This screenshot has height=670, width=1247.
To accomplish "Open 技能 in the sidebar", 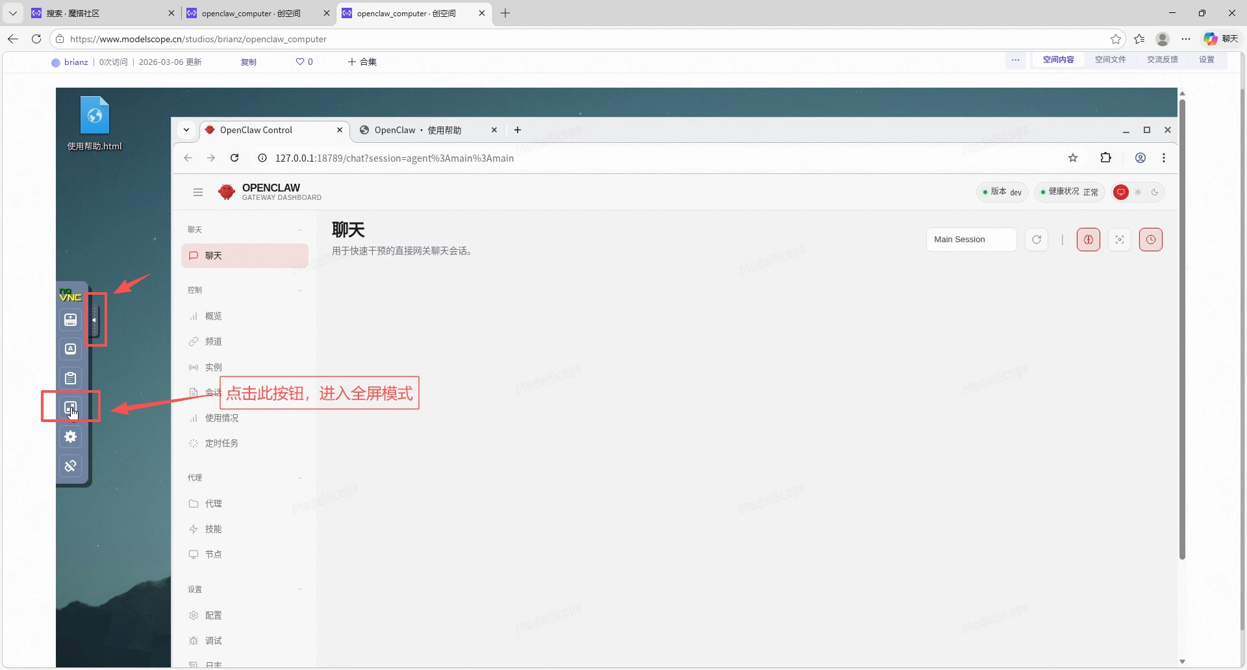I will 245,529.
